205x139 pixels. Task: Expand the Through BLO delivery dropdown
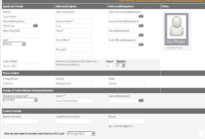tap(81, 134)
